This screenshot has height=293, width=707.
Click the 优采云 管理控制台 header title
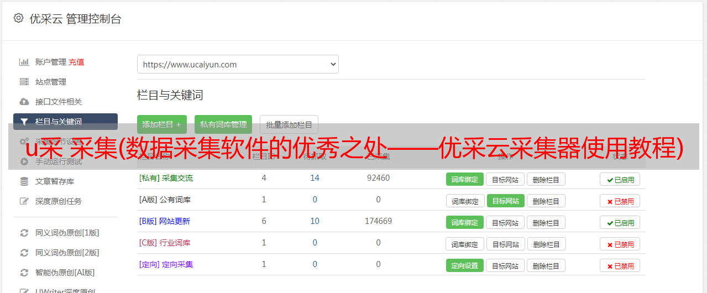pyautogui.click(x=75, y=19)
